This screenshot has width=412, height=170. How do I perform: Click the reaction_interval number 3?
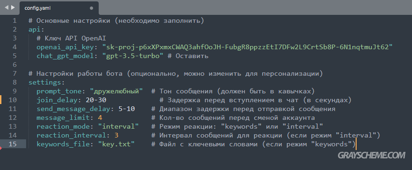pyautogui.click(x=116, y=135)
